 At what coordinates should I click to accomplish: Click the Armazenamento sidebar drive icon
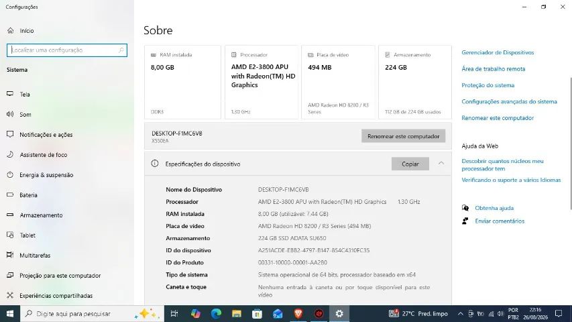10,215
